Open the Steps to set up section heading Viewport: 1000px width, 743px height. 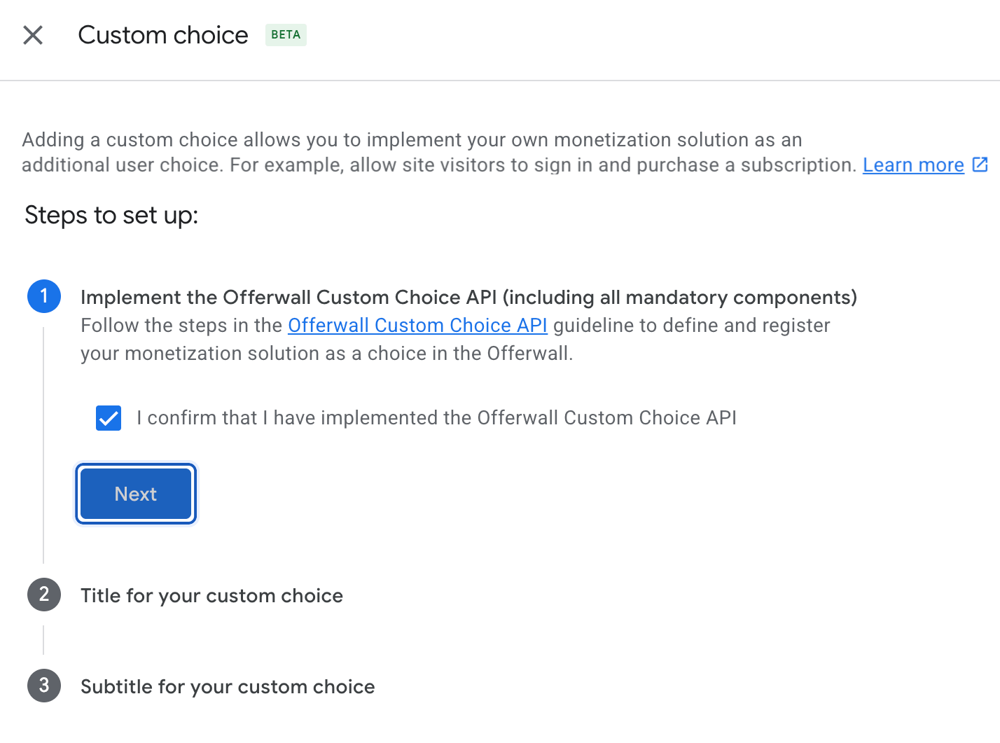[111, 215]
